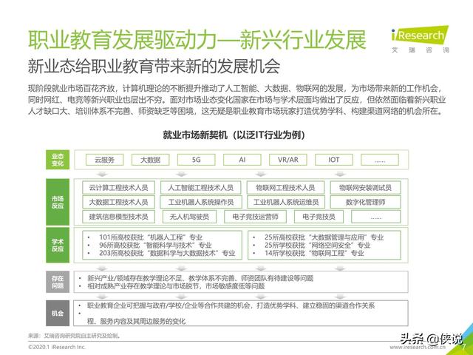The image size is (473, 355).
Task: Click the iResearch logo
Action: click(x=420, y=39)
